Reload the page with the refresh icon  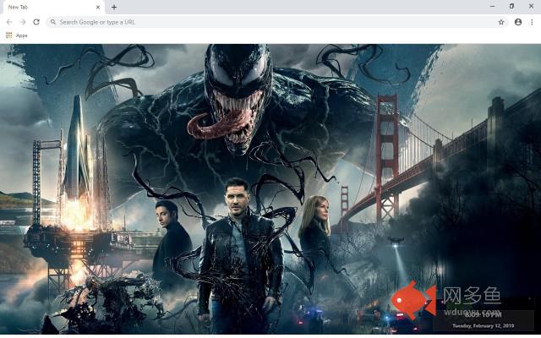coord(36,22)
